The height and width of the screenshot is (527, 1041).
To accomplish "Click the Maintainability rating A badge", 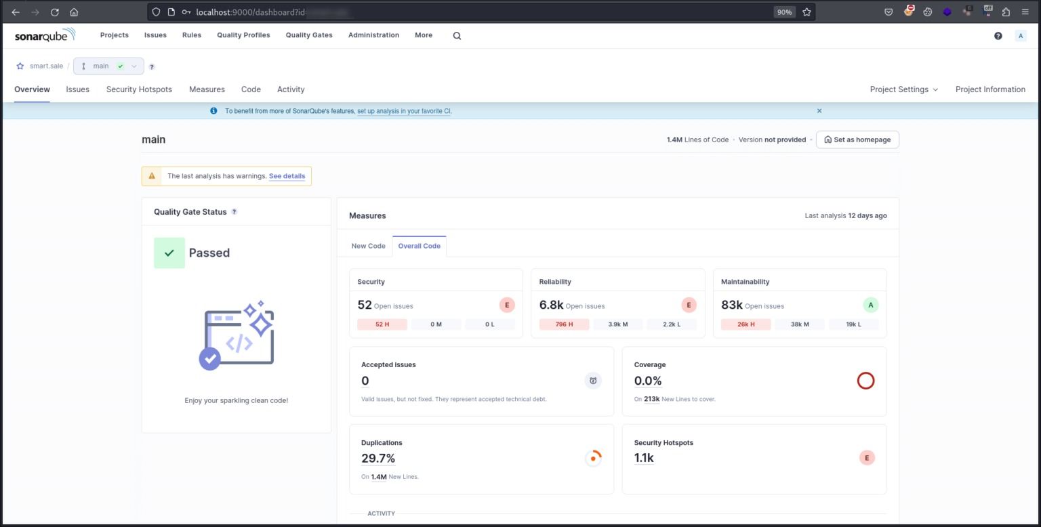I will 871,305.
